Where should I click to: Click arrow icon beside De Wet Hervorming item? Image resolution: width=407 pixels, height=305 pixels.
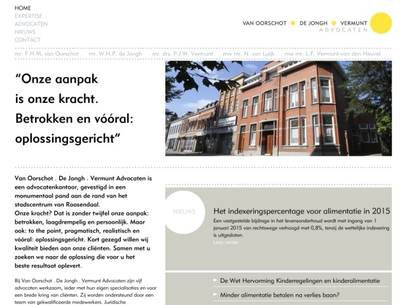coord(214,280)
